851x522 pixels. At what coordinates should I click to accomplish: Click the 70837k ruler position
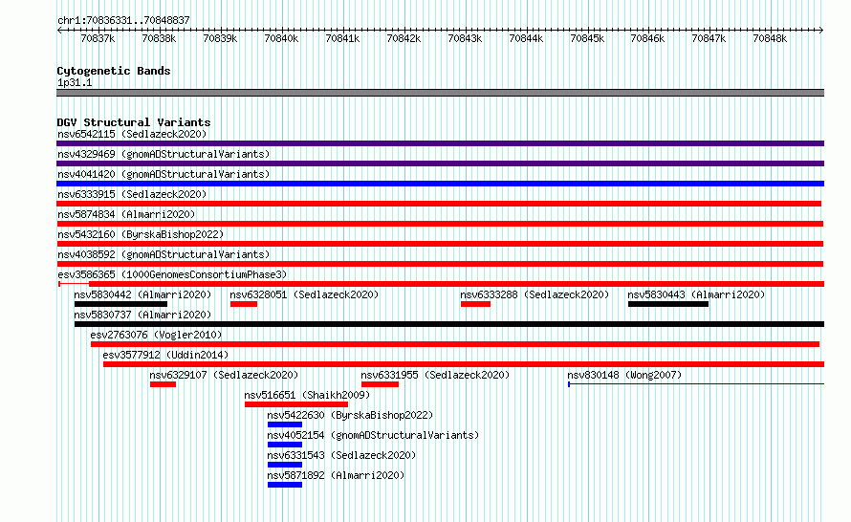coord(98,38)
